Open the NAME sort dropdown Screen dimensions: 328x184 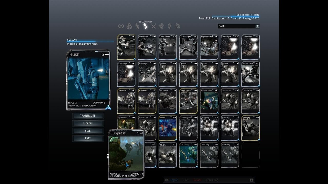coord(239,26)
